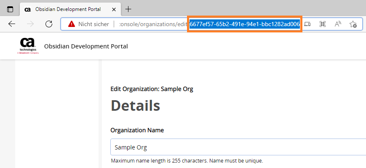Add this page to favorites
The image size is (366, 168).
tap(353, 24)
